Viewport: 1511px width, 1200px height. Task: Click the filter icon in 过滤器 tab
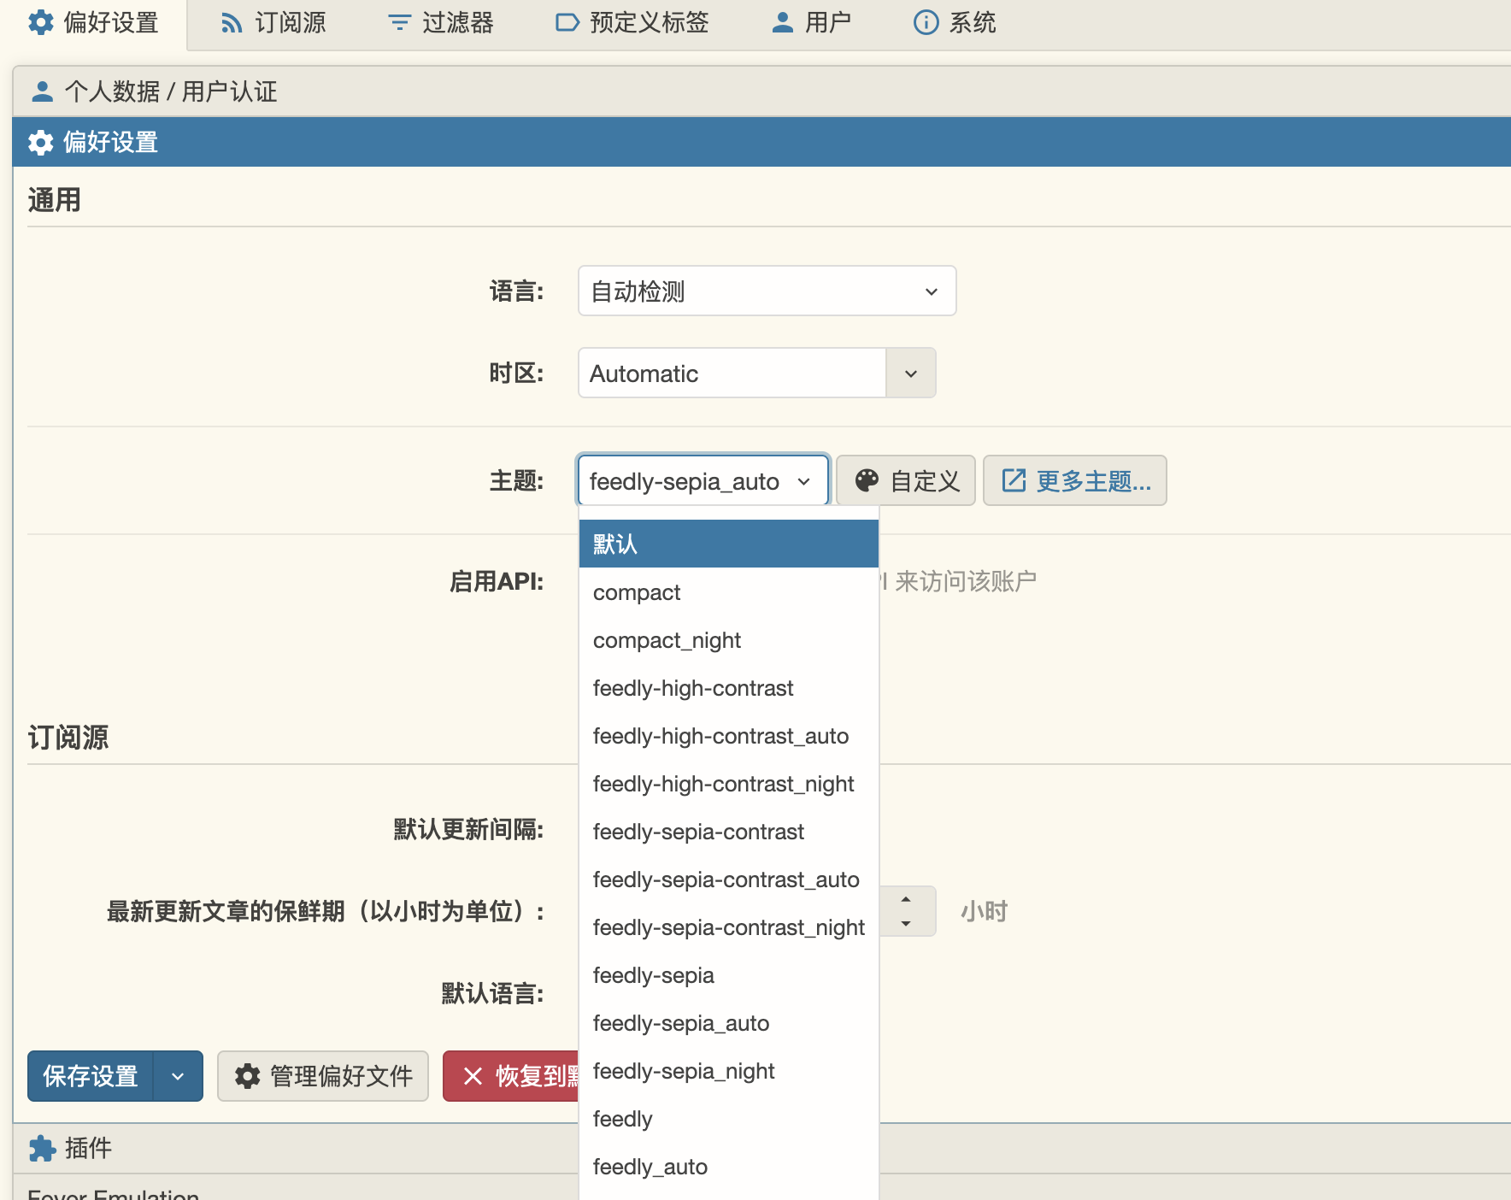399,23
